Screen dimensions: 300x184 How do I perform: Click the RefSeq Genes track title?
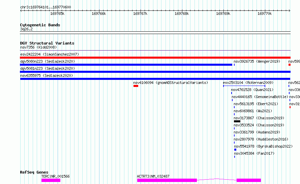click(x=34, y=172)
